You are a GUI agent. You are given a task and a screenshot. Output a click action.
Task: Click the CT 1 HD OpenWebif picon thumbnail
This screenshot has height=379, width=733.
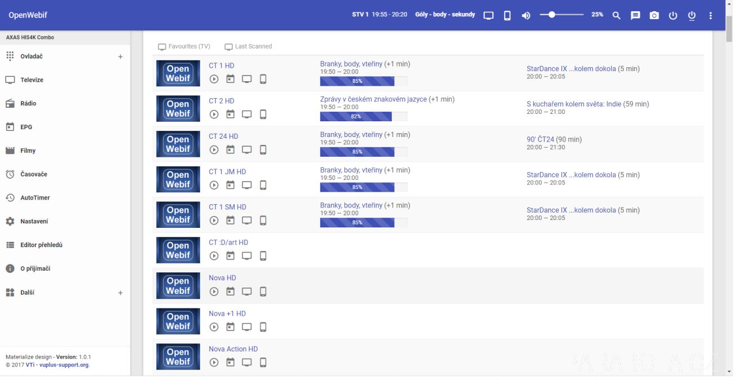coord(178,73)
